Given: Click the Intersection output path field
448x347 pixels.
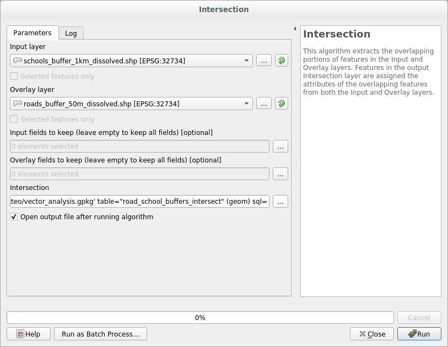Looking at the screenshot, I should tap(139, 202).
